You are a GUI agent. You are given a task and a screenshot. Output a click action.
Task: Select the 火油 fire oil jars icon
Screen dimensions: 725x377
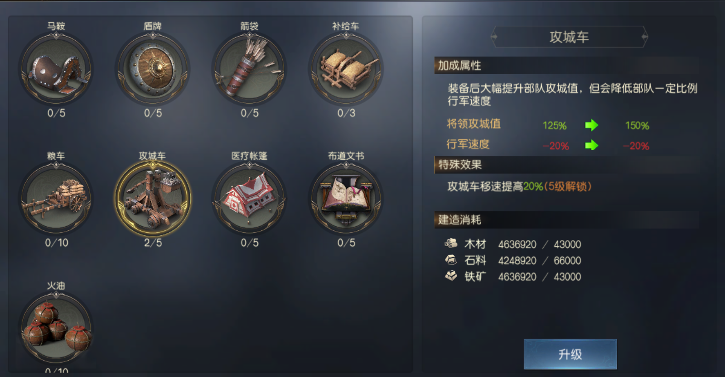[56, 329]
